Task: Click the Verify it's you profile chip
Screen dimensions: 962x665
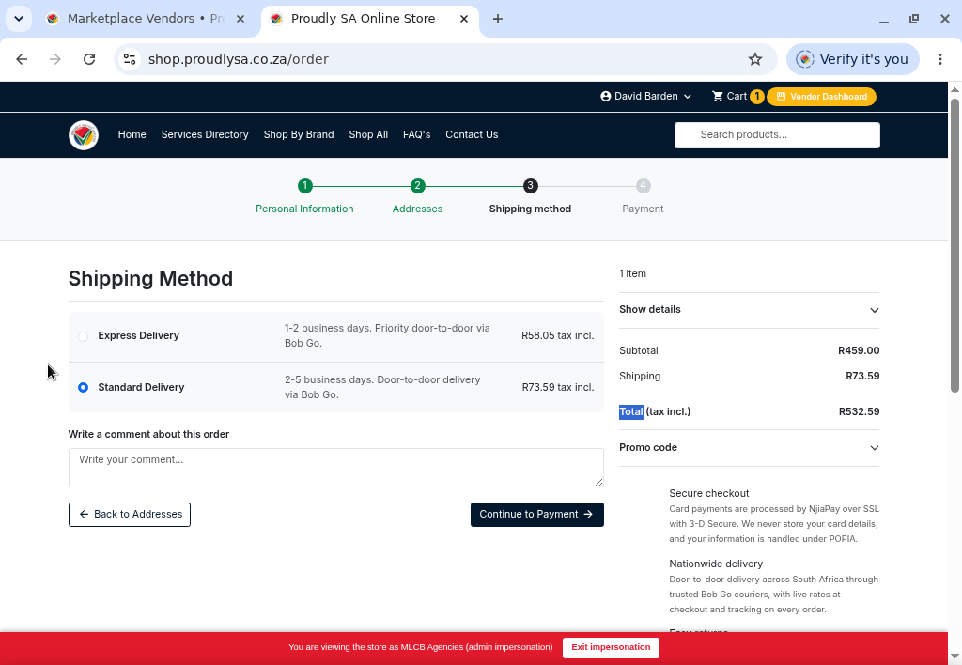Action: 852,59
